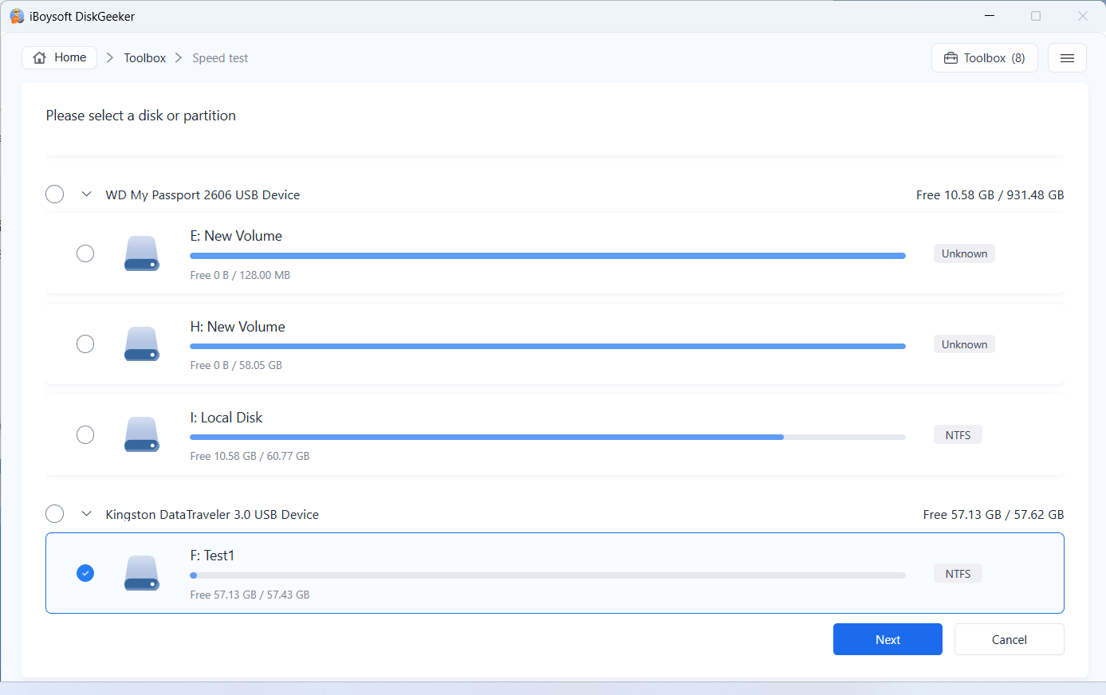Select the H: New Volume radio button
The height and width of the screenshot is (695, 1106).
pos(85,344)
